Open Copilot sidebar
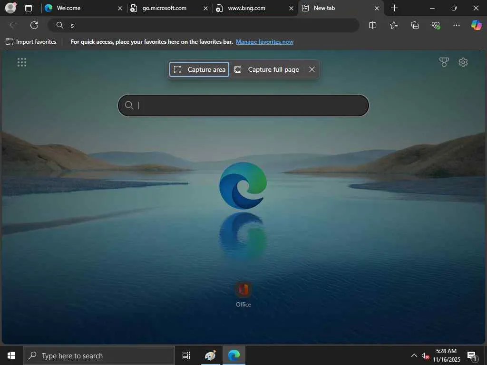487x365 pixels. (476, 25)
